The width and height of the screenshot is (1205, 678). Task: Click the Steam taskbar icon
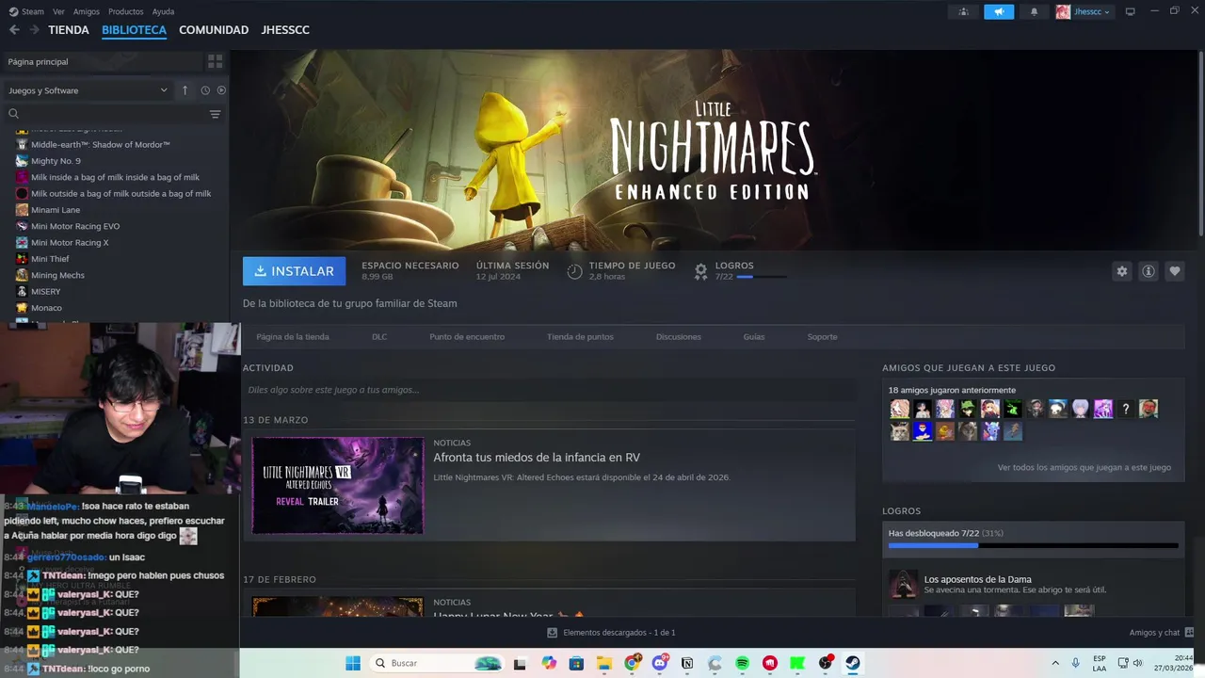[x=852, y=663]
